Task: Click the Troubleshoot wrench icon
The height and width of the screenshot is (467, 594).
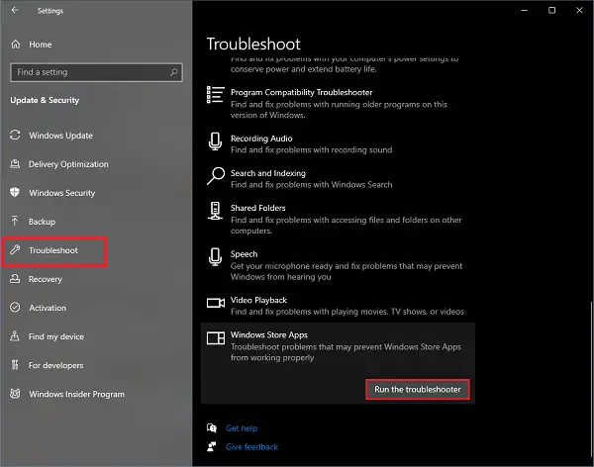Action: coord(15,249)
